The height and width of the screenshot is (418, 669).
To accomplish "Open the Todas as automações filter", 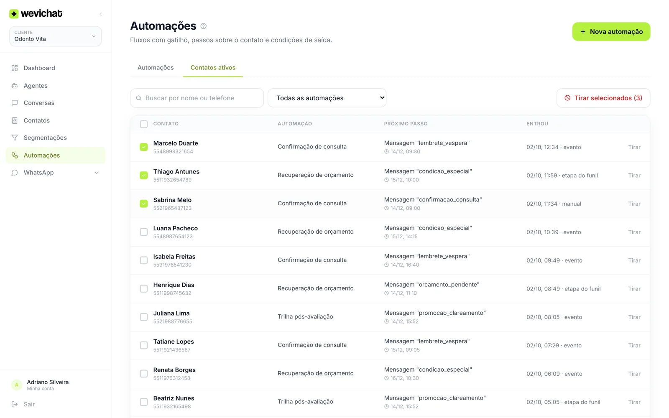I will (x=327, y=98).
